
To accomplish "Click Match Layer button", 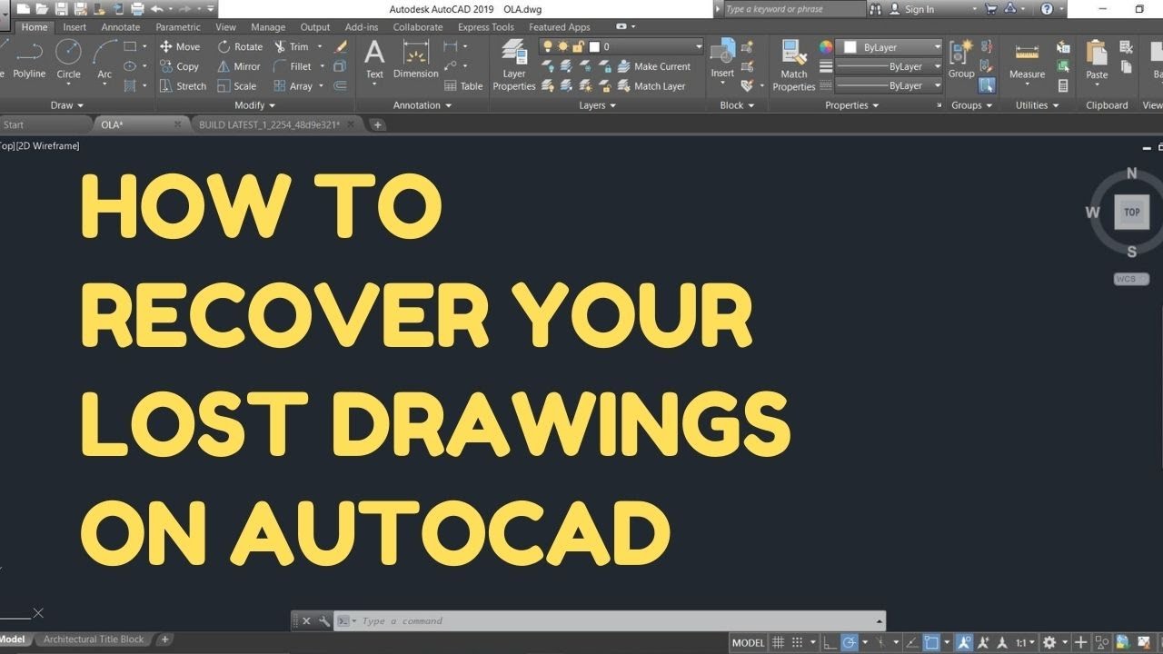I will click(651, 86).
